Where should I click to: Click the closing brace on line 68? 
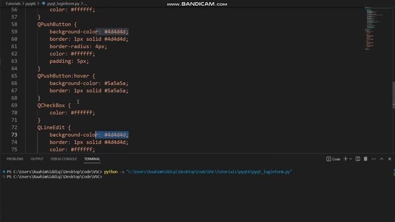point(39,98)
